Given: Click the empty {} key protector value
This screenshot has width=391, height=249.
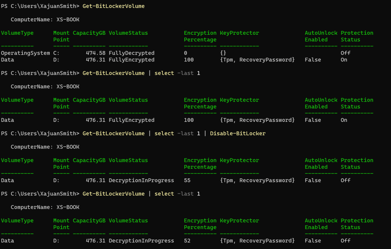Looking at the screenshot, I should click(223, 53).
